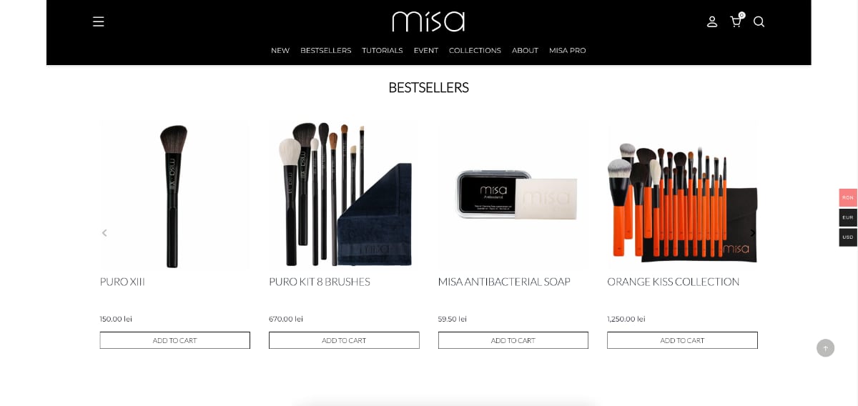Click the scroll-to-top round arrow button
The width and height of the screenshot is (858, 406).
click(825, 348)
